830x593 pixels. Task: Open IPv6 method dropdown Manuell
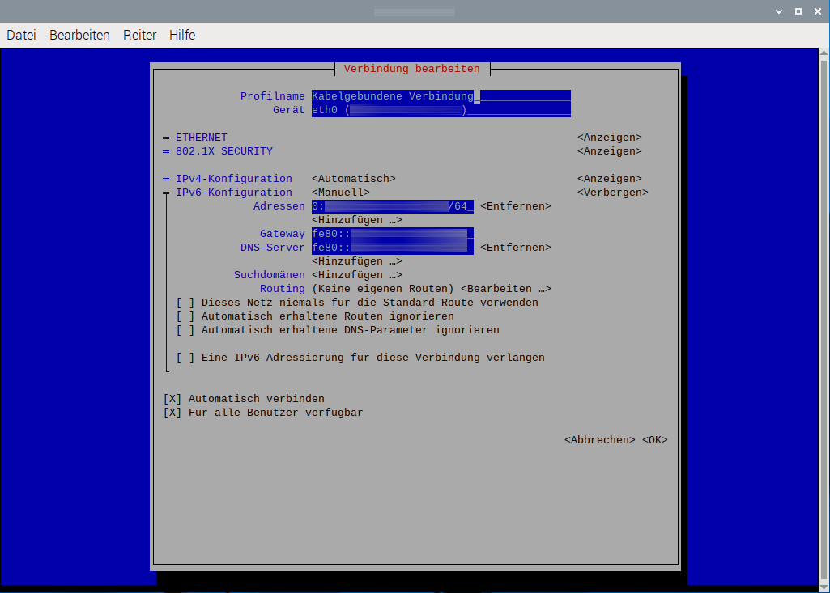pos(340,193)
